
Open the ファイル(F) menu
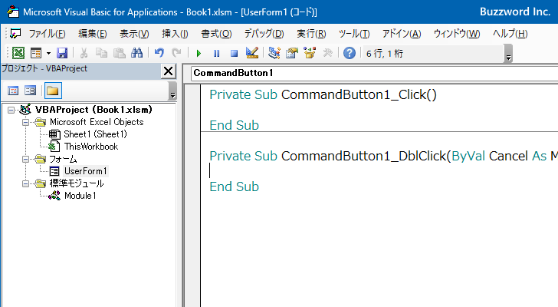[x=47, y=34]
